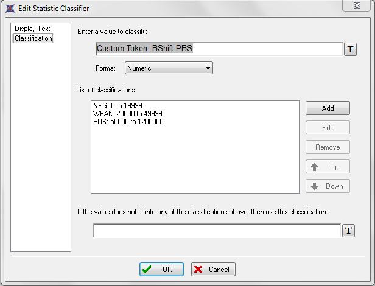This screenshot has height=286, width=375.
Task: Select Display Text in the left panel
Action: (x=32, y=29)
